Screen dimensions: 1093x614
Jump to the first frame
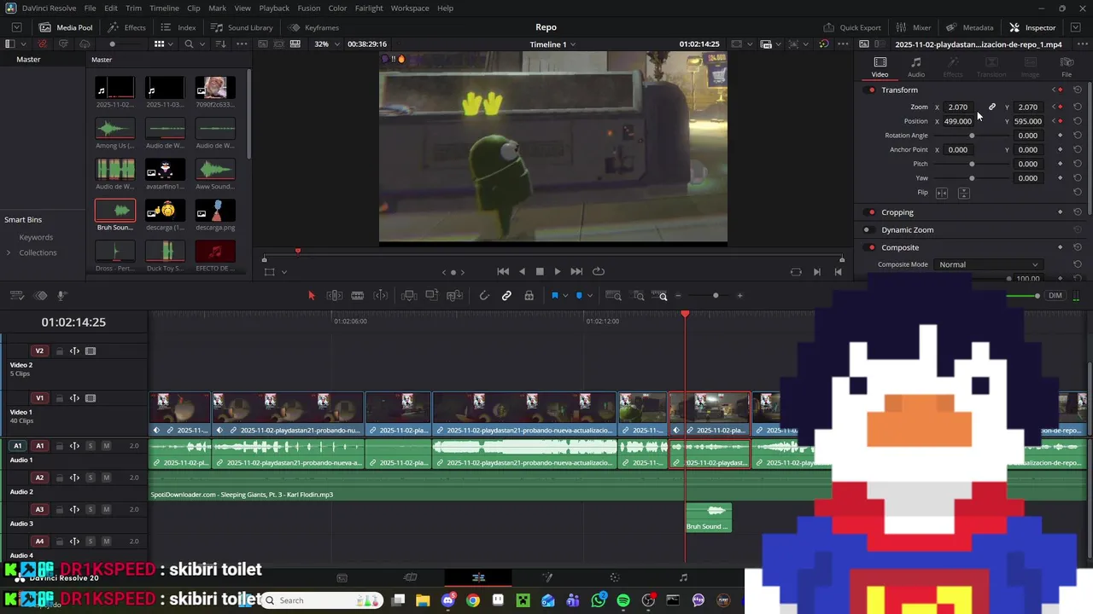pos(503,271)
